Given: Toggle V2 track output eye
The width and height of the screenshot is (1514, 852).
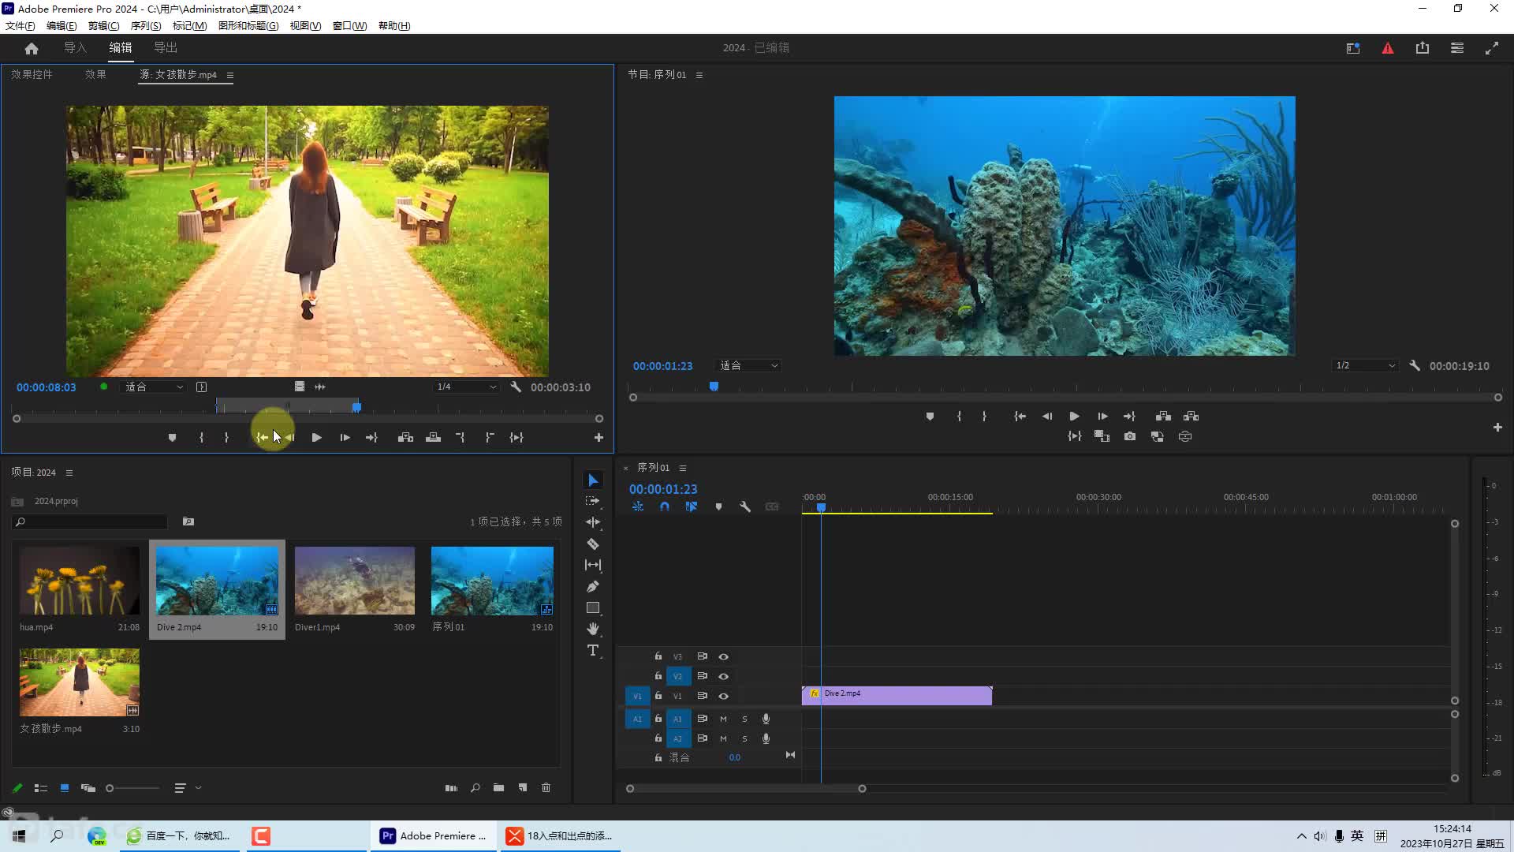Looking at the screenshot, I should (x=723, y=676).
